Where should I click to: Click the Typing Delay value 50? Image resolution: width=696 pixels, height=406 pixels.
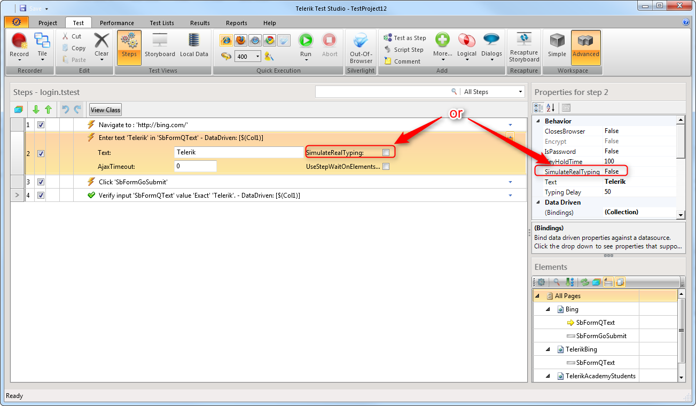pyautogui.click(x=608, y=192)
